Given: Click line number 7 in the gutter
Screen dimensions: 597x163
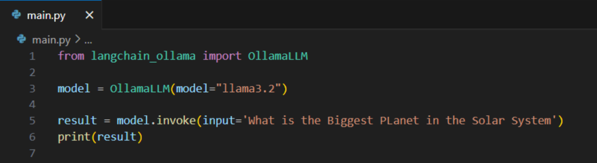Looking at the screenshot, I should click(x=32, y=153).
